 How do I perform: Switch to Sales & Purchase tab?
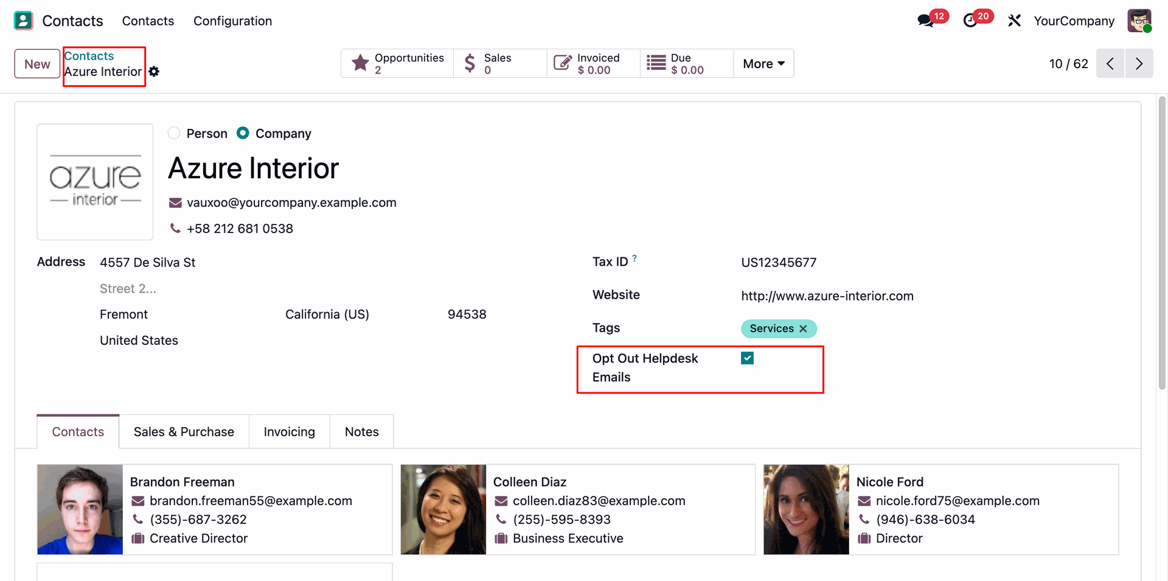184,432
